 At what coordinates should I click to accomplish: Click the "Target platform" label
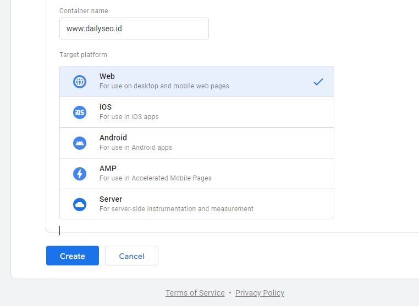(x=83, y=55)
